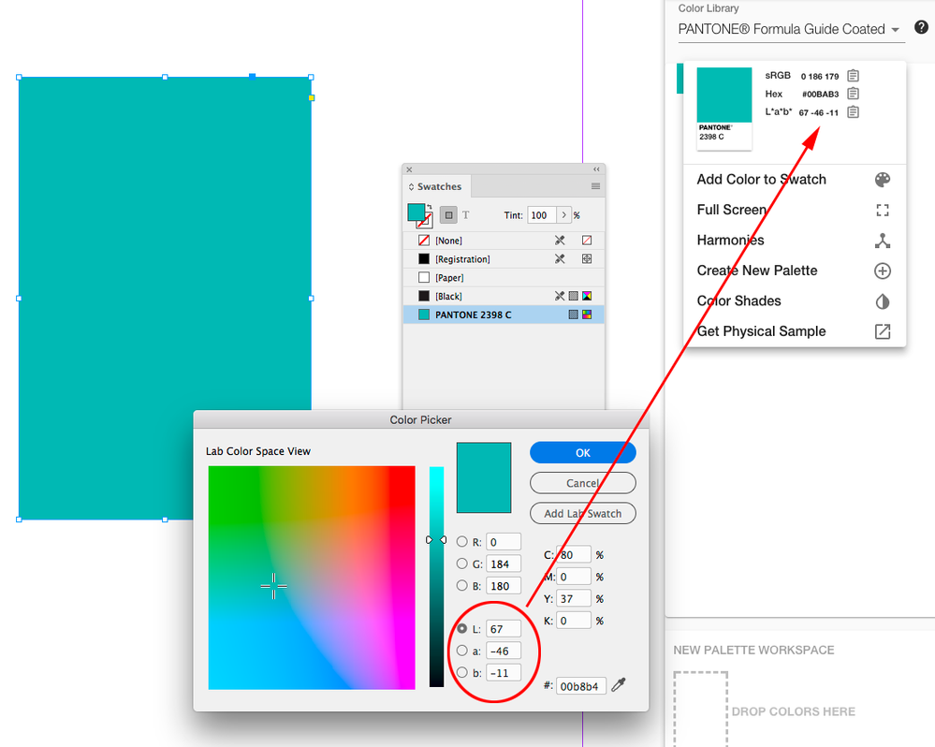Select formatting affects container icon

coord(448,215)
